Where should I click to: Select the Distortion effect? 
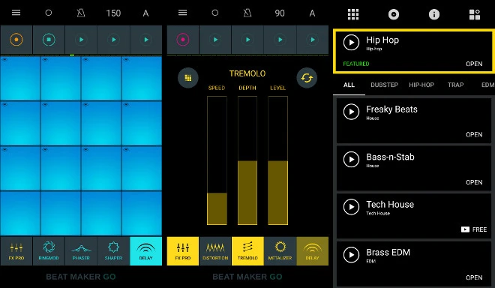(x=215, y=251)
